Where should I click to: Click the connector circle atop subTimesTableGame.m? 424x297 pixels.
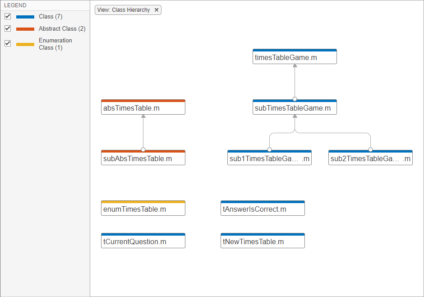click(x=295, y=99)
